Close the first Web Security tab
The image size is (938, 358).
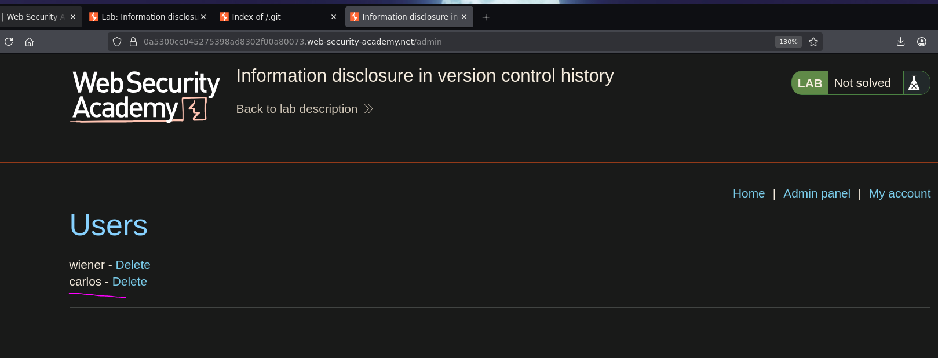[73, 17]
